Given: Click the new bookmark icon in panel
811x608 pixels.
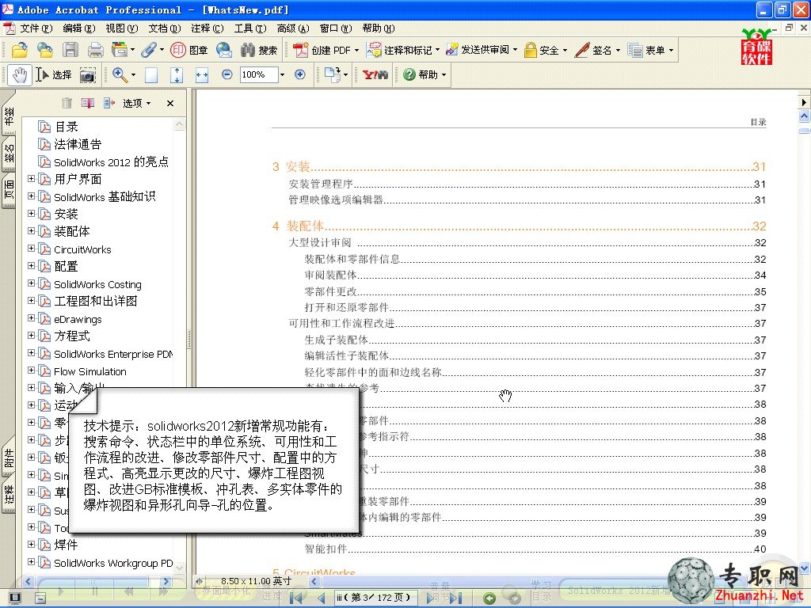Looking at the screenshot, I should [x=88, y=103].
